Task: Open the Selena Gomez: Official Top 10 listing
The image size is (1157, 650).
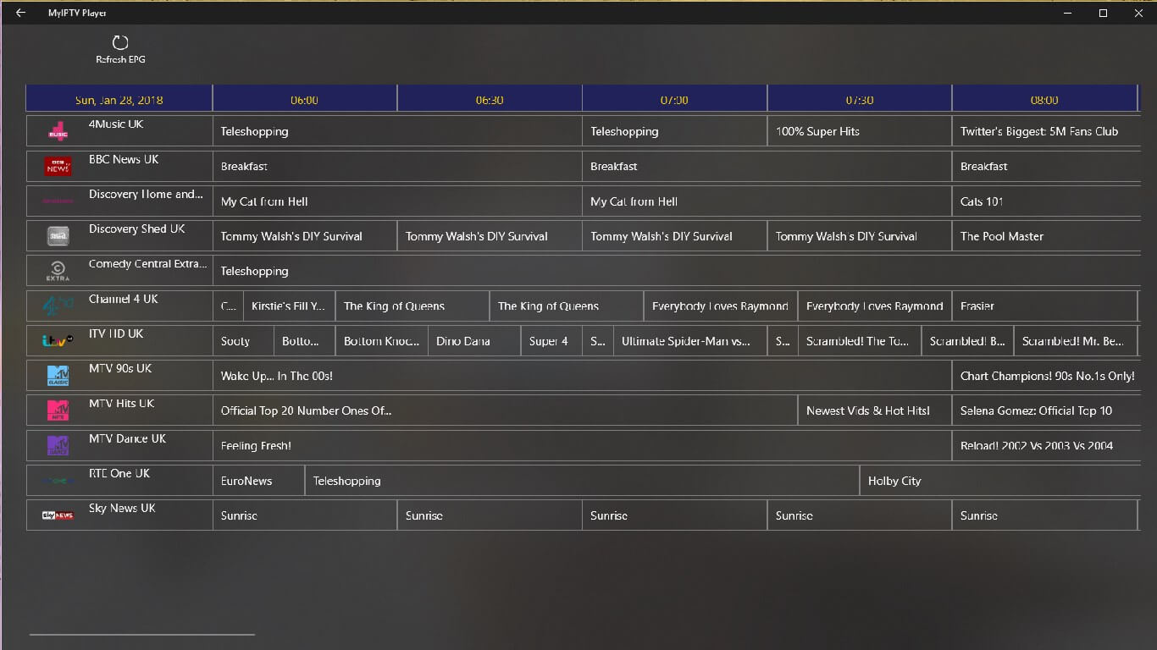Action: tap(1044, 410)
